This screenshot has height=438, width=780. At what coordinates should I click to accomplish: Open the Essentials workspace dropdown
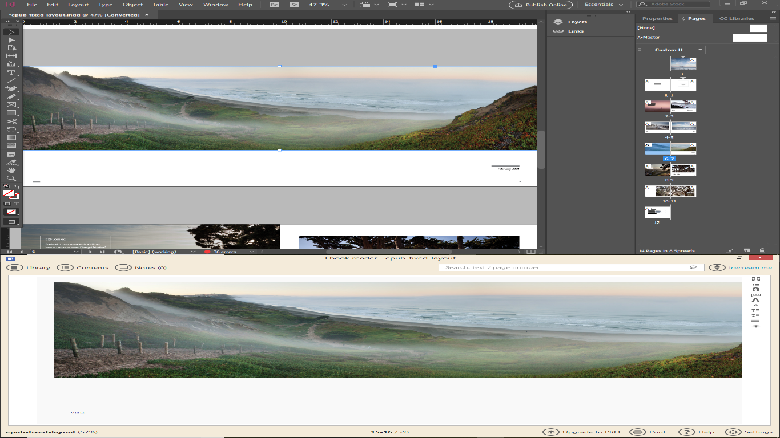pos(604,5)
